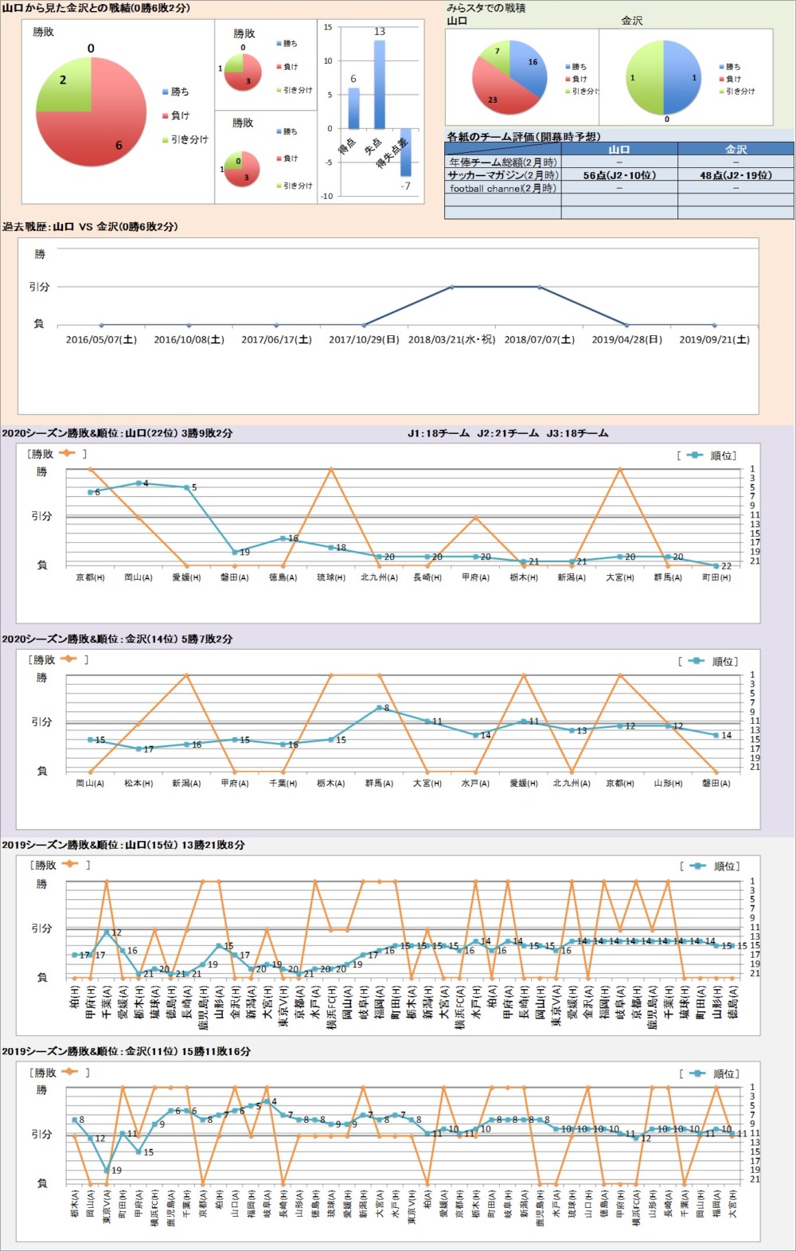Select the 失点 bar labeled 13
796x1251 pixels.
coord(380,84)
